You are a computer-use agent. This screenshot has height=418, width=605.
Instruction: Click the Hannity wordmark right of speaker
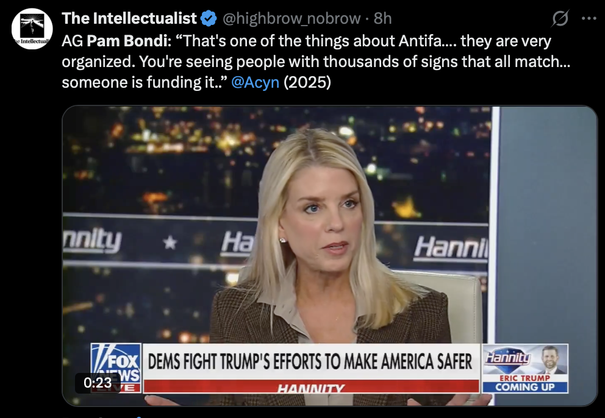coord(451,247)
